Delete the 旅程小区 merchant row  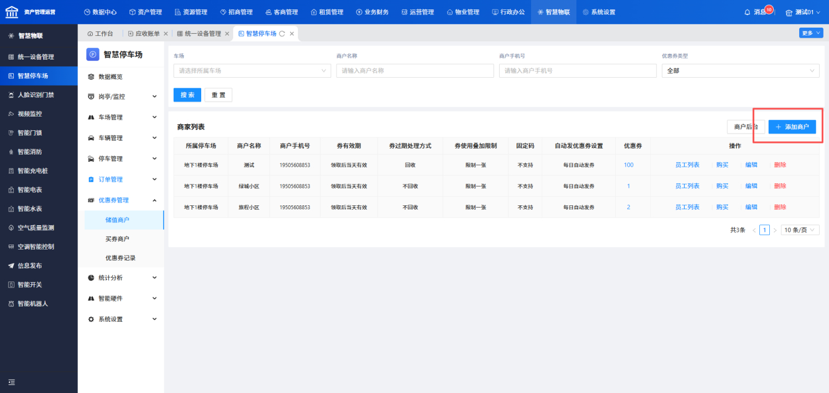(780, 207)
